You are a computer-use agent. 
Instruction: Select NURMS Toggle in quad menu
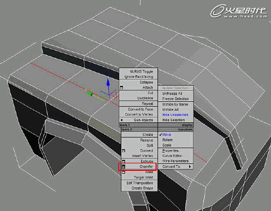(141, 71)
